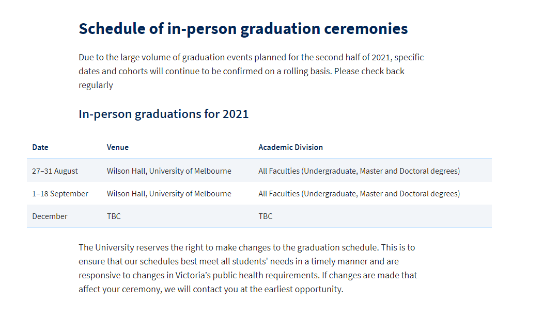Select the In-person graduations for 2021 subheading
This screenshot has width=543, height=319.
pyautogui.click(x=163, y=114)
